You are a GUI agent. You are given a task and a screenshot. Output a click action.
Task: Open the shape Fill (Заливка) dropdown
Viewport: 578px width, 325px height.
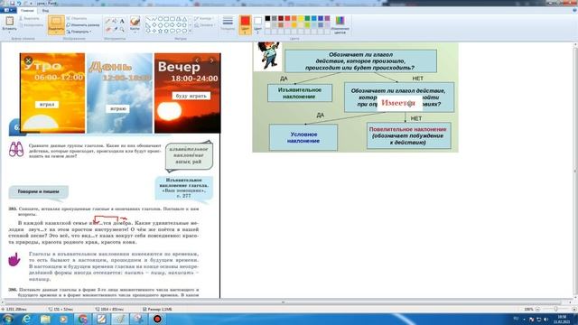205,25
